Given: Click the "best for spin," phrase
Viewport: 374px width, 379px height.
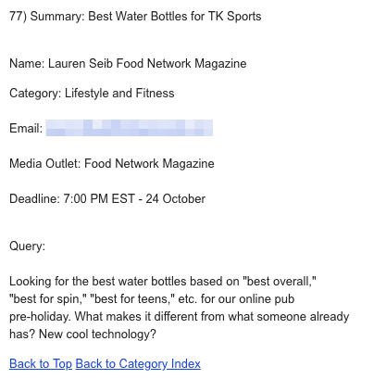Looking at the screenshot, I should click(48, 299).
